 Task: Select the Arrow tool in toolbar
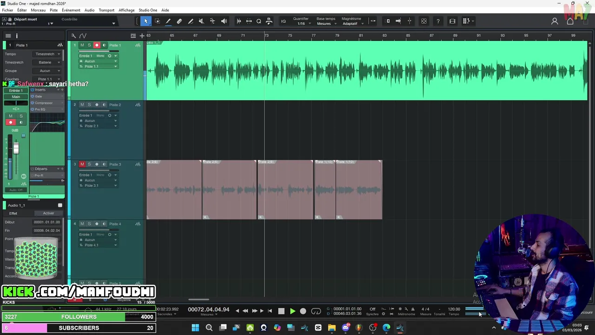point(145,21)
